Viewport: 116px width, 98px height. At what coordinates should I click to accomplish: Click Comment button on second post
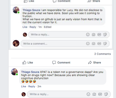[x=61, y=62]
